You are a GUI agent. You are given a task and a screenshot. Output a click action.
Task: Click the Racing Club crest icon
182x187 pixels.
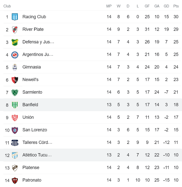15,17
